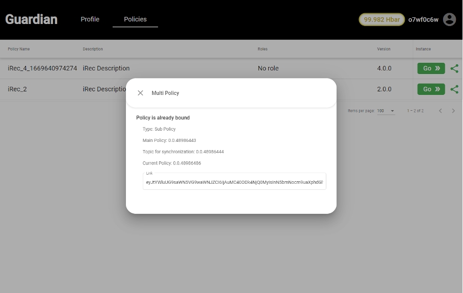The image size is (463, 293).
Task: Select the Policies tab
Action: (135, 19)
